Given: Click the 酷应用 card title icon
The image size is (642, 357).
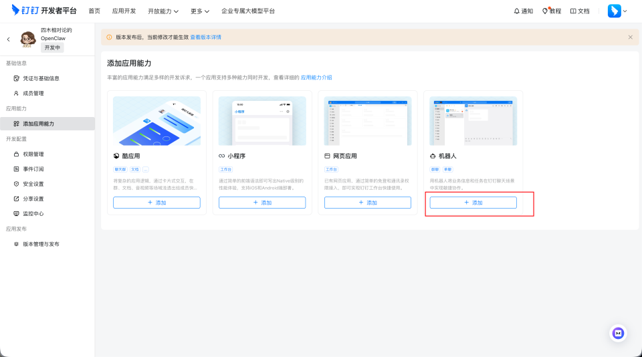Looking at the screenshot, I should pos(116,156).
